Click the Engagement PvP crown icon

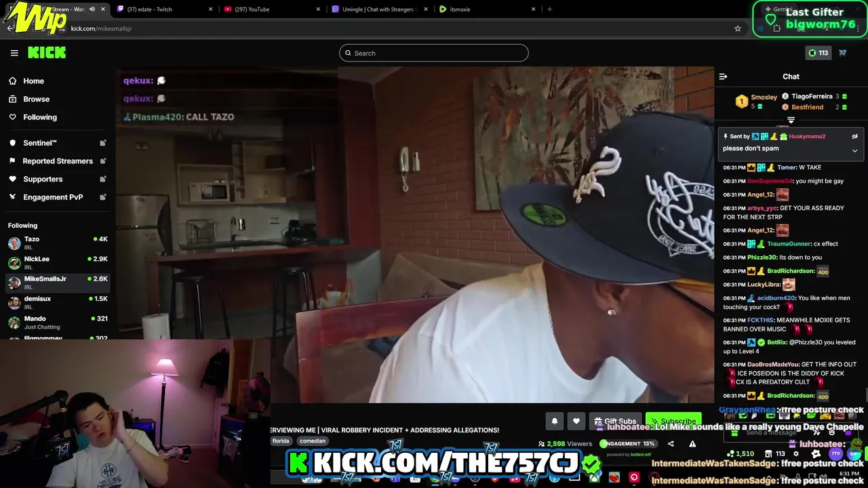click(12, 197)
